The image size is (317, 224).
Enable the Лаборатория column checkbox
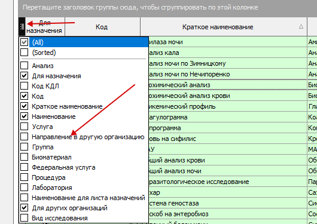25,188
